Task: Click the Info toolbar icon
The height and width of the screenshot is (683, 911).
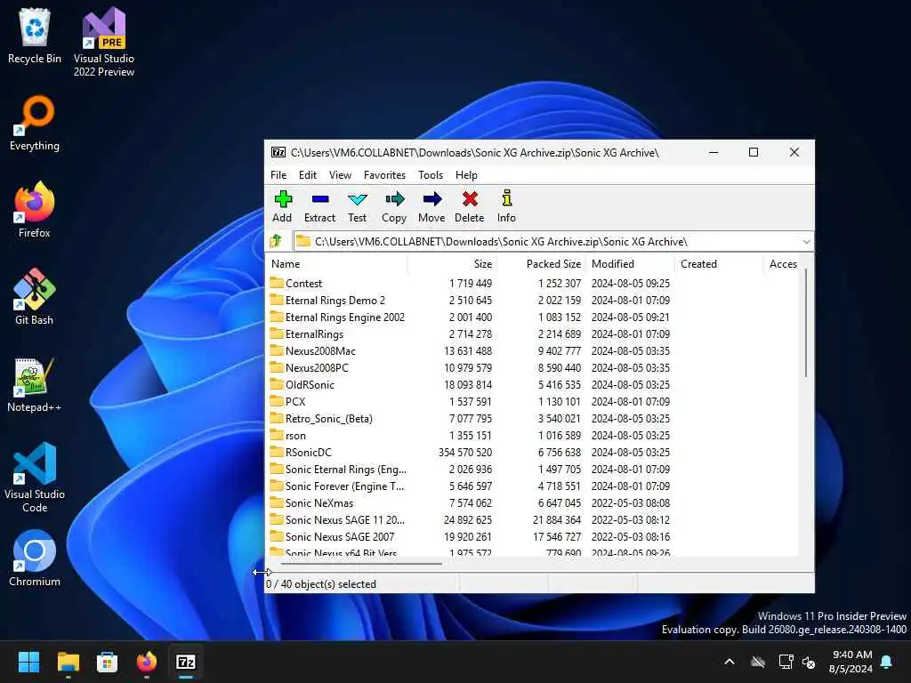Action: 506,206
